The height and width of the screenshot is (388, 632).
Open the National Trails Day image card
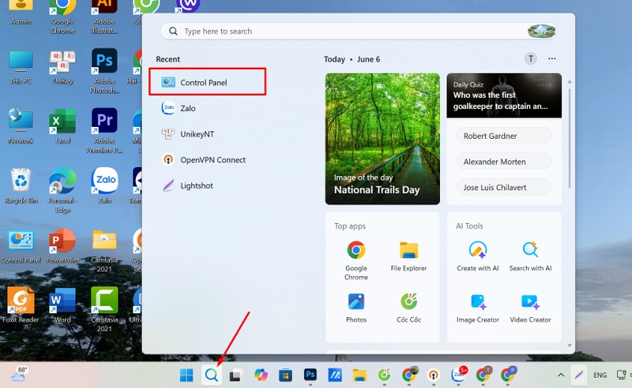tap(382, 139)
